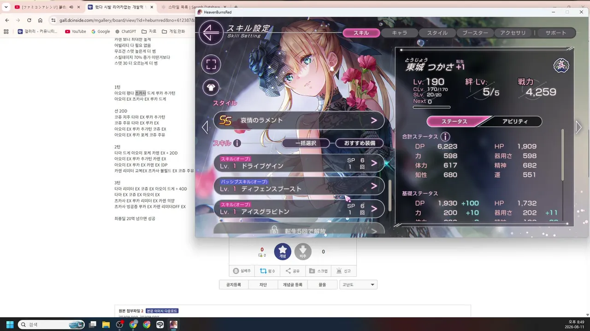
Task: Open the ChatGPT bookmark
Action: point(125,31)
